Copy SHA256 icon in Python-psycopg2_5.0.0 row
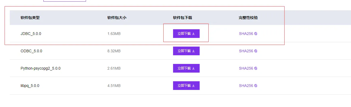This screenshot has width=351, height=107. coord(256,69)
